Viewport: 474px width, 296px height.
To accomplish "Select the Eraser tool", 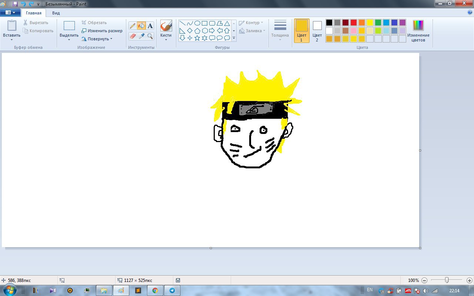I will [133, 36].
